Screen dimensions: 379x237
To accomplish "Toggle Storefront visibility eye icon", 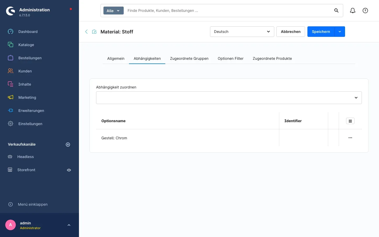I will click(x=69, y=170).
